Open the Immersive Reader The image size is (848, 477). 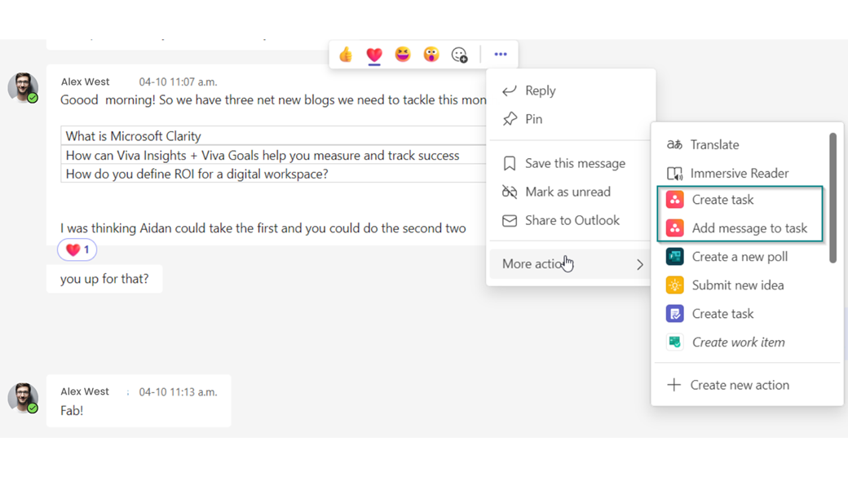point(737,173)
